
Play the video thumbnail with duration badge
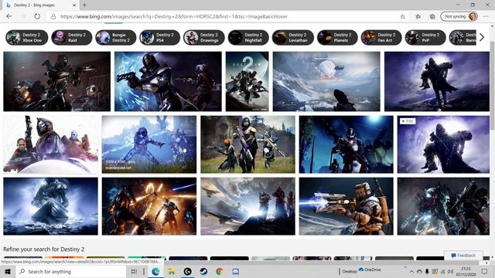click(443, 144)
